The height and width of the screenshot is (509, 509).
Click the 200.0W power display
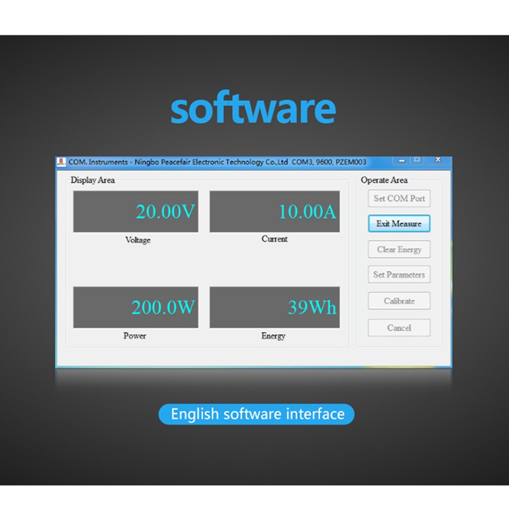(136, 307)
